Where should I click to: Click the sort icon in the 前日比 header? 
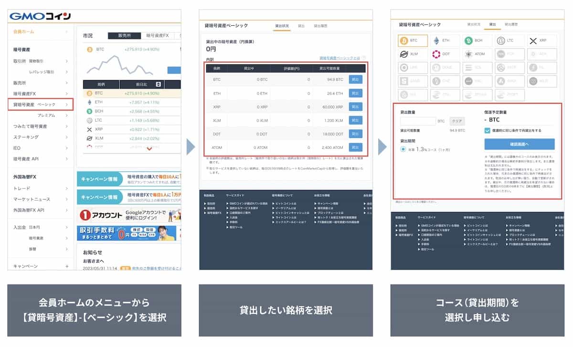[159, 84]
